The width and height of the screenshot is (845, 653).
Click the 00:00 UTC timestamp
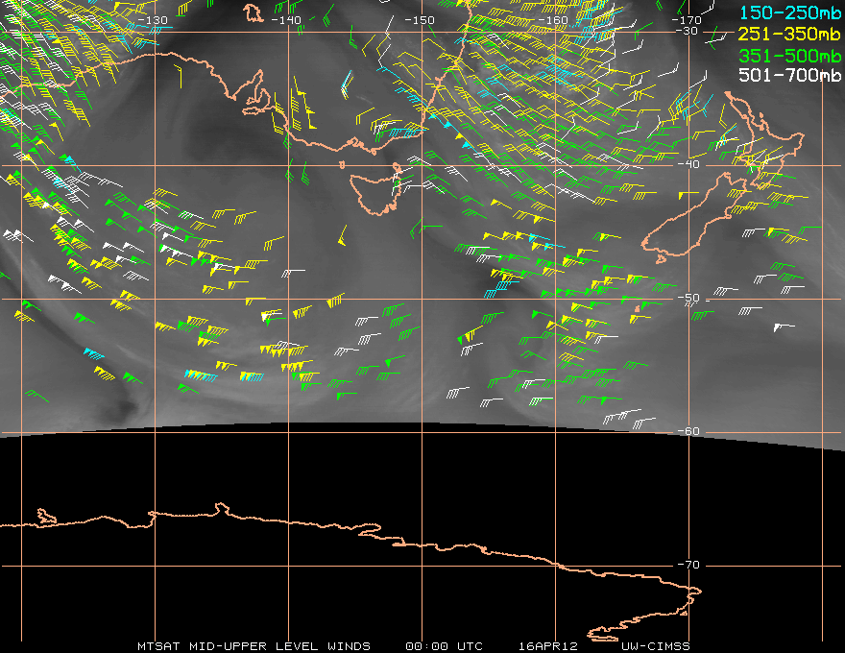pos(445,645)
